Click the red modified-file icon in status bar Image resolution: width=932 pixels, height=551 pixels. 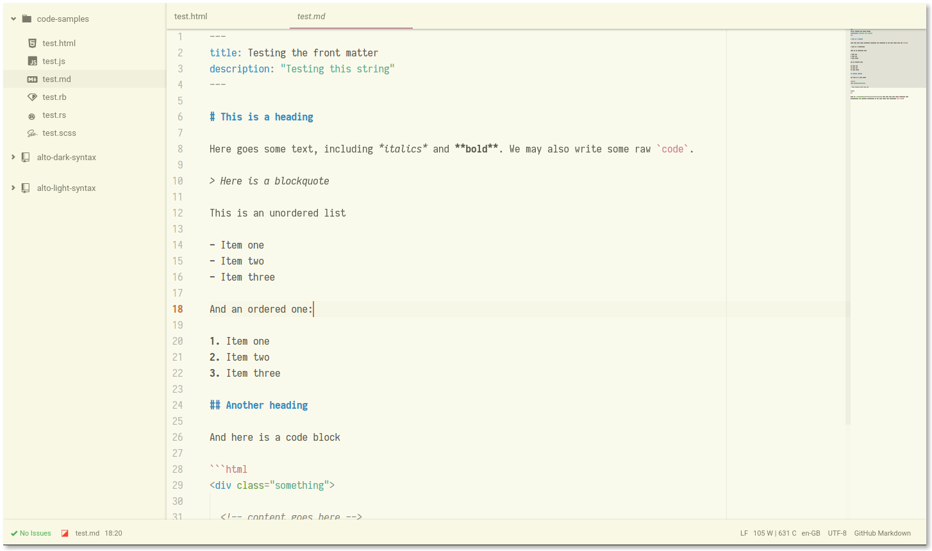coord(65,533)
